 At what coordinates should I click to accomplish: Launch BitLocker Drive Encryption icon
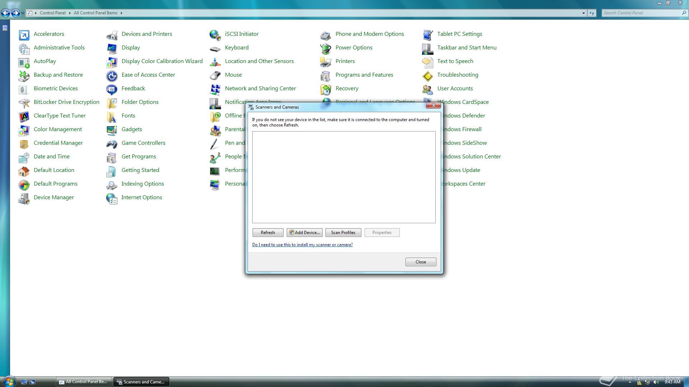(24, 103)
